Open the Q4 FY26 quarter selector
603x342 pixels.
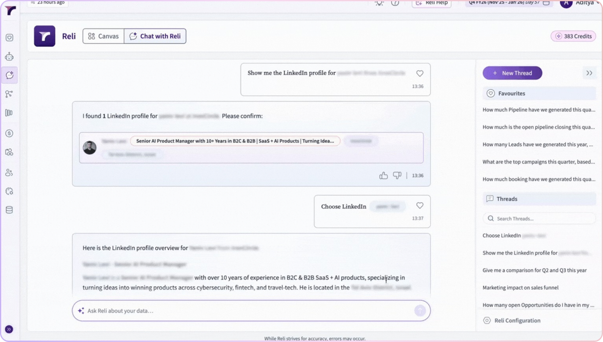509,3
